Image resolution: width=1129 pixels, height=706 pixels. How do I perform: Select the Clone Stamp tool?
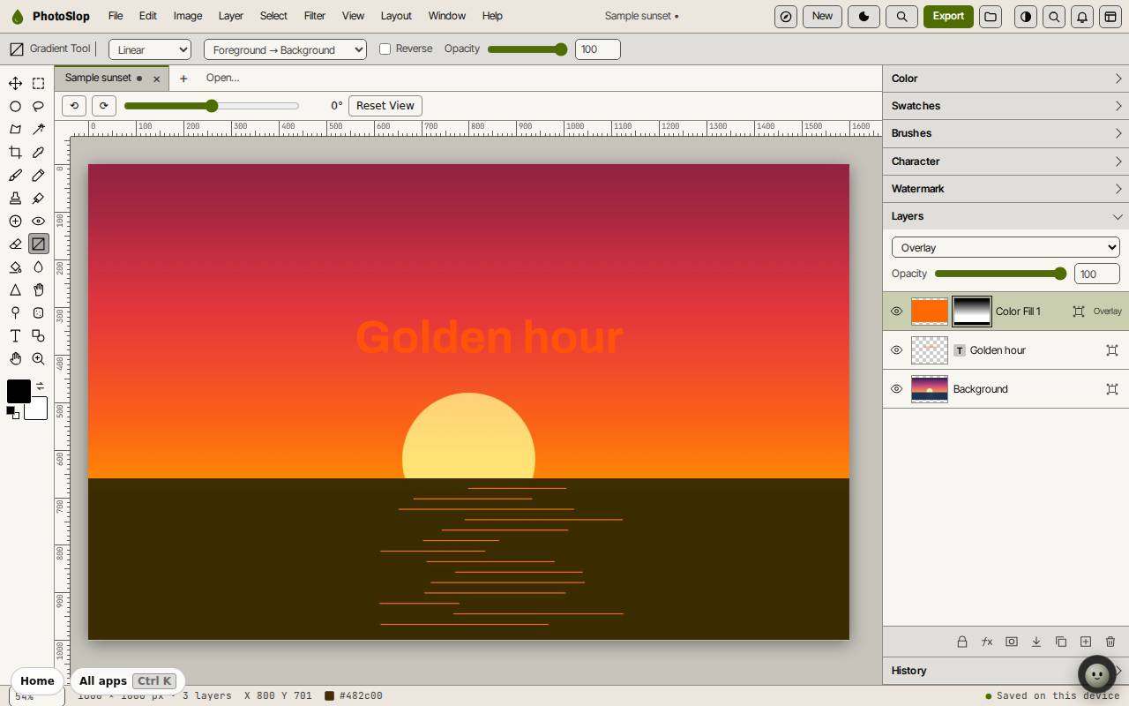(x=15, y=198)
